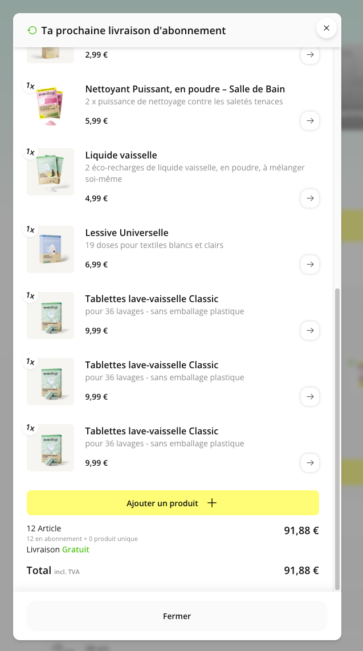Click the last Tablettes lave-vaisselle thumbnail
Screen dimensions: 363x651
(x=51, y=448)
